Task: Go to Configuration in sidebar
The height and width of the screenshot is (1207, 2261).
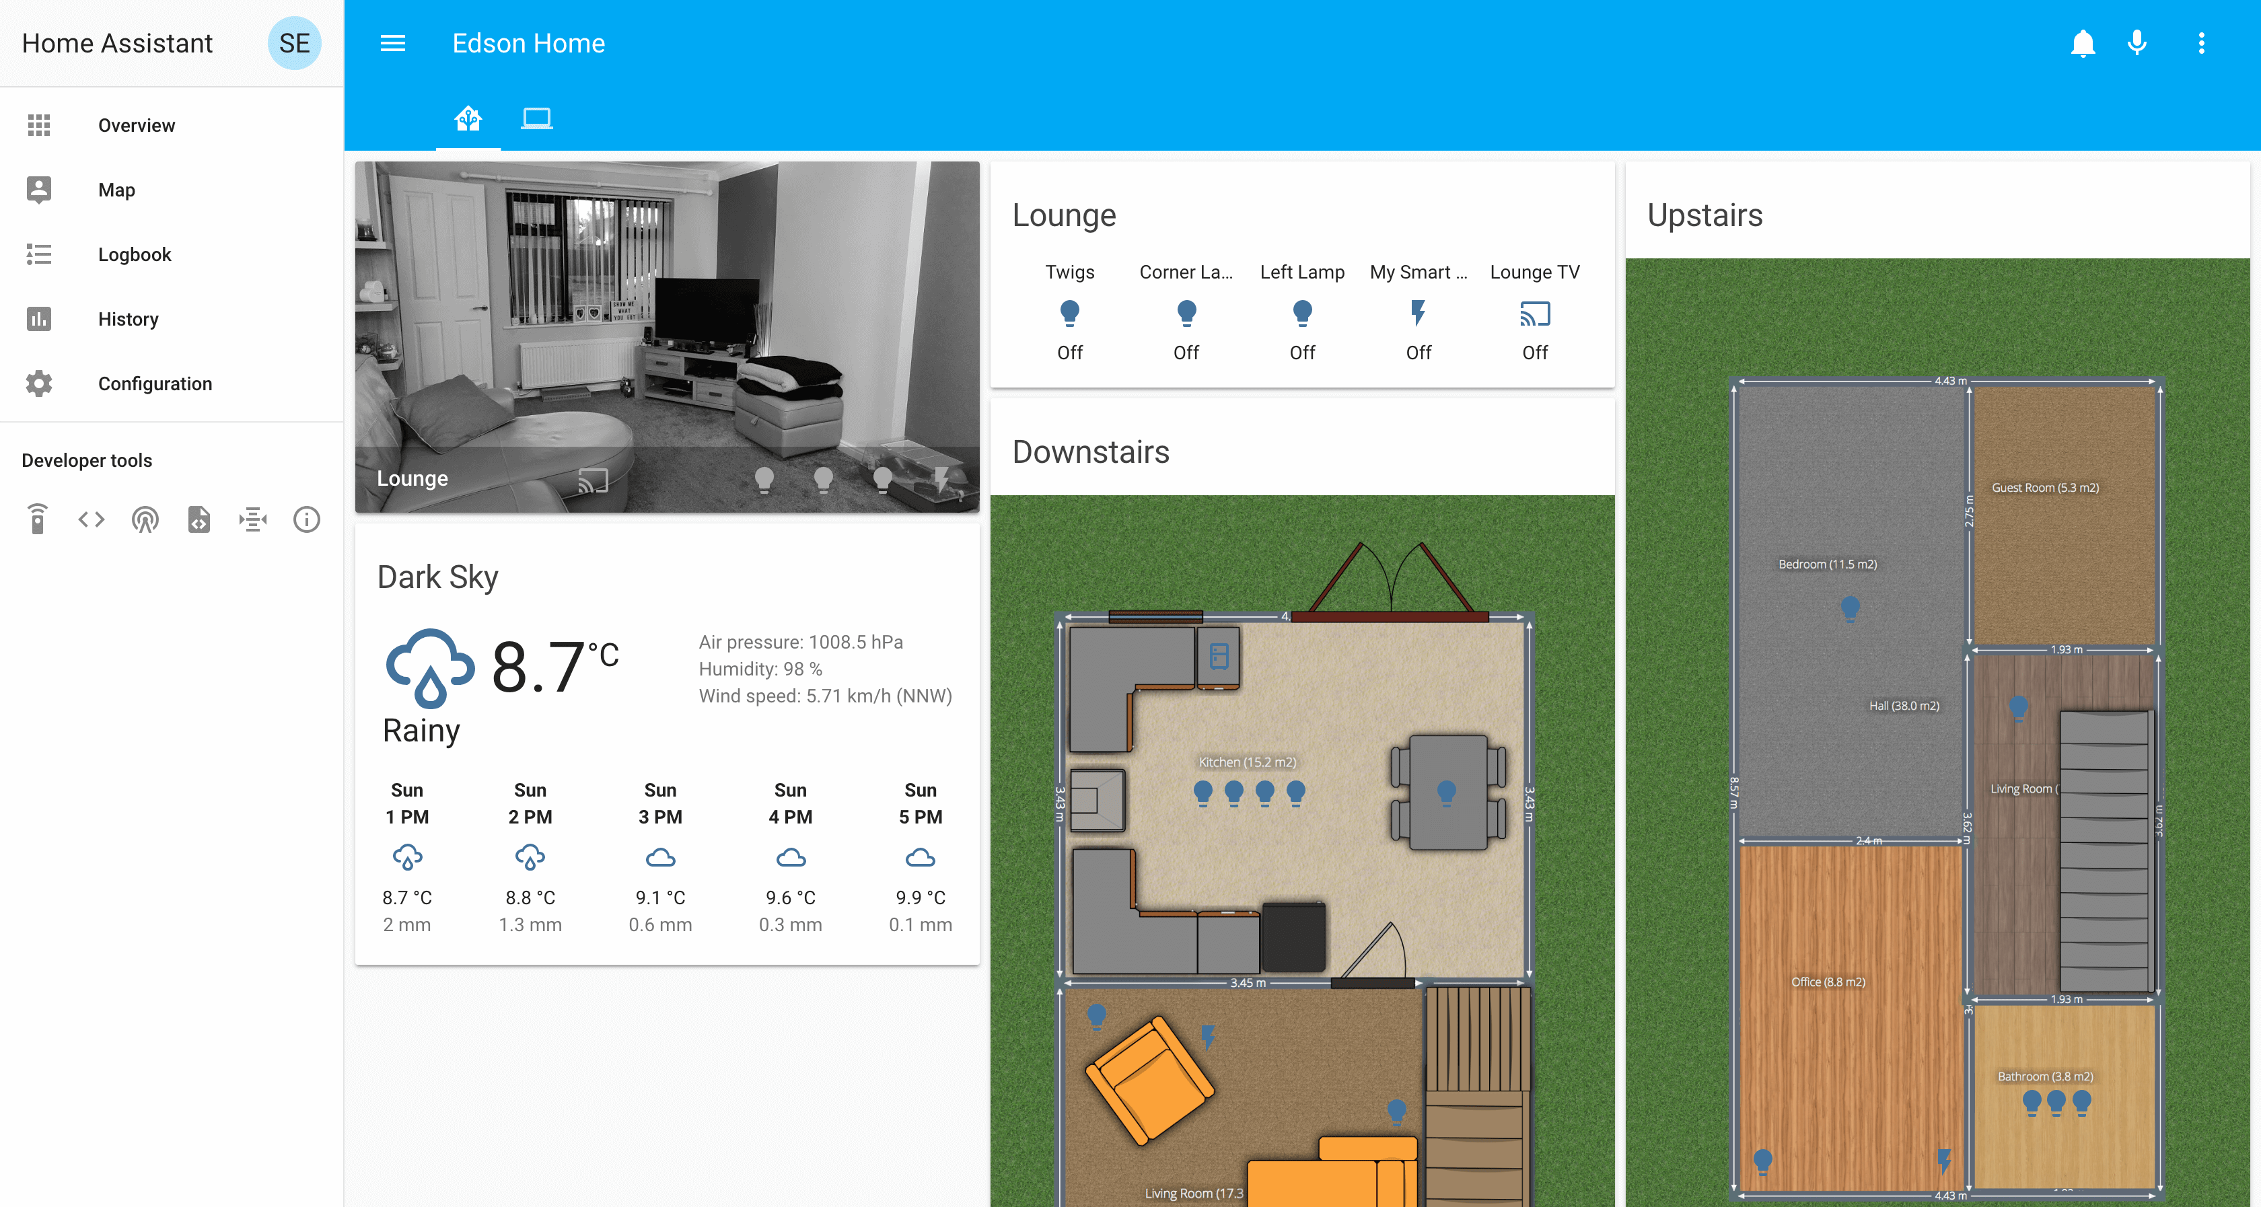Action: 155,383
